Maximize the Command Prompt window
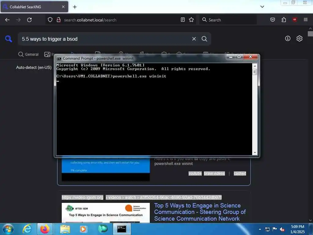The image size is (313, 235). [x=239, y=57]
